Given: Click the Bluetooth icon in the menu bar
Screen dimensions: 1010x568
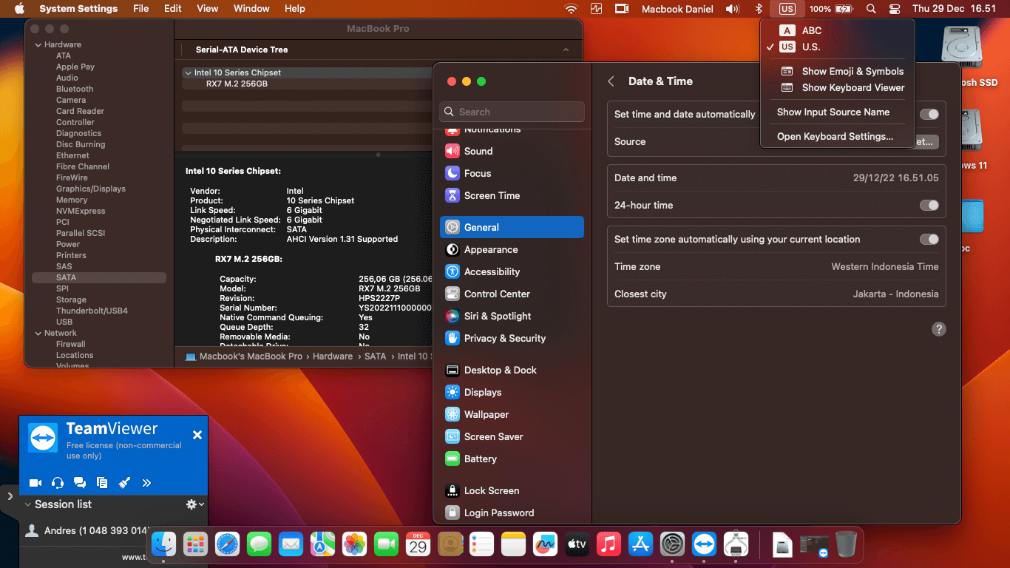Looking at the screenshot, I should click(758, 9).
